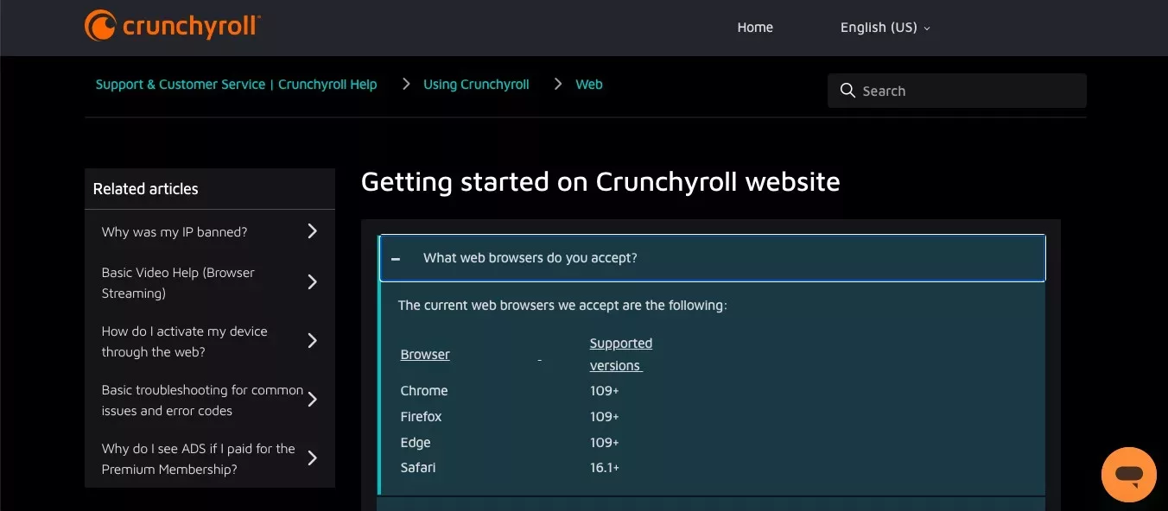This screenshot has width=1168, height=511.
Task: Click the minus icon on browsers question
Action: click(396, 259)
